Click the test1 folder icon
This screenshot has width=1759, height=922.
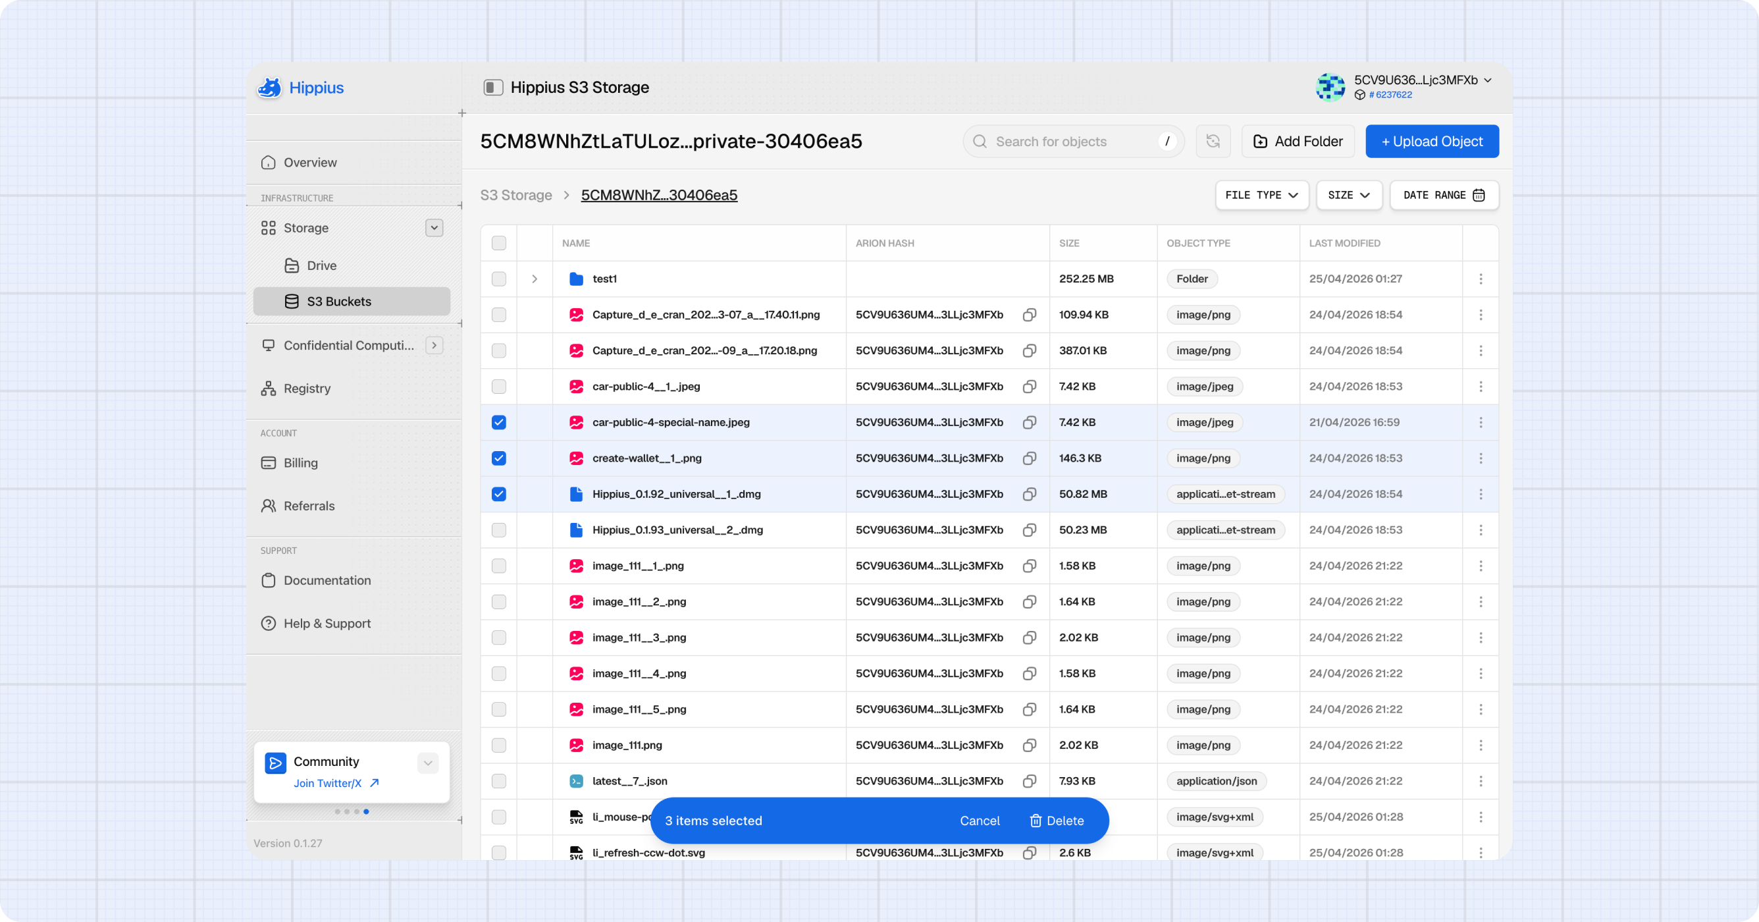[x=576, y=279]
